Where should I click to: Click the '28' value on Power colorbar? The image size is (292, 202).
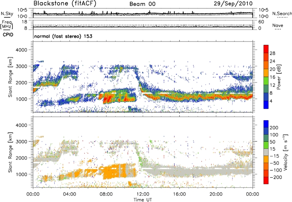[x=272, y=53]
